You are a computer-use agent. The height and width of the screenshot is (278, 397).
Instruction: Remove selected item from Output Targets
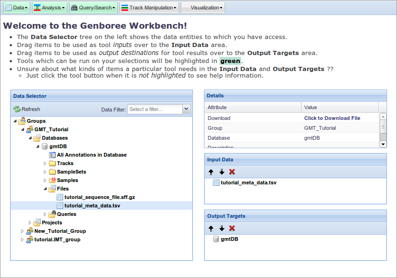pos(232,229)
